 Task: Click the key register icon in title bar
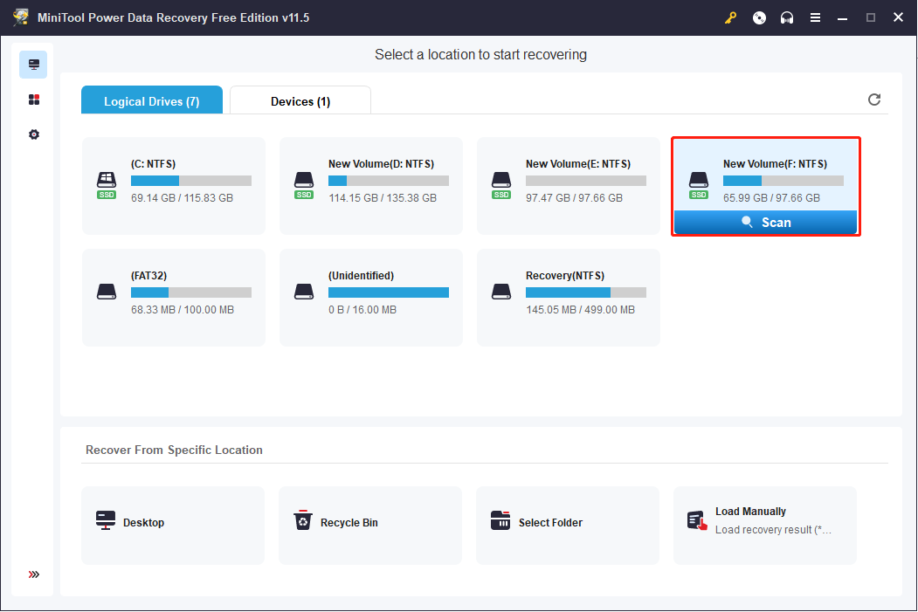pyautogui.click(x=730, y=17)
